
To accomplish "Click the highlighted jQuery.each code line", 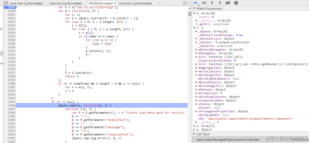I will (x=102, y=105).
